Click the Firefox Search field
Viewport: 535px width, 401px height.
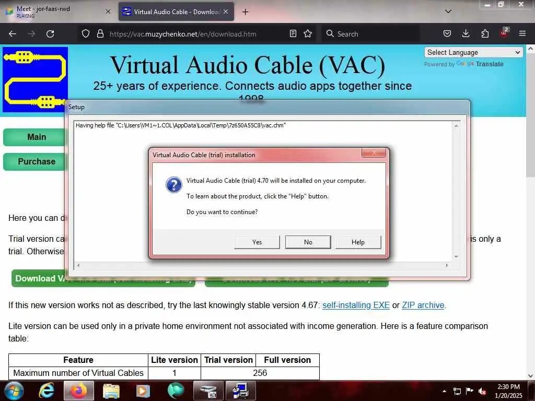click(x=370, y=34)
